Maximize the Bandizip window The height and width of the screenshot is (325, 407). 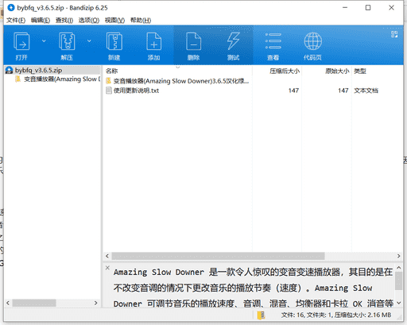pos(368,8)
